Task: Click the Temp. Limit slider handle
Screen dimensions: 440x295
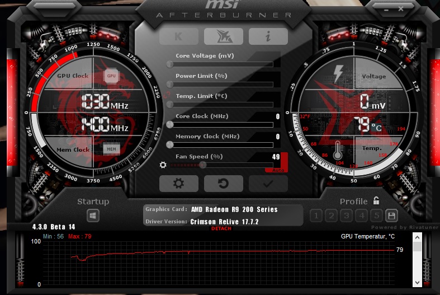Action: click(x=170, y=105)
